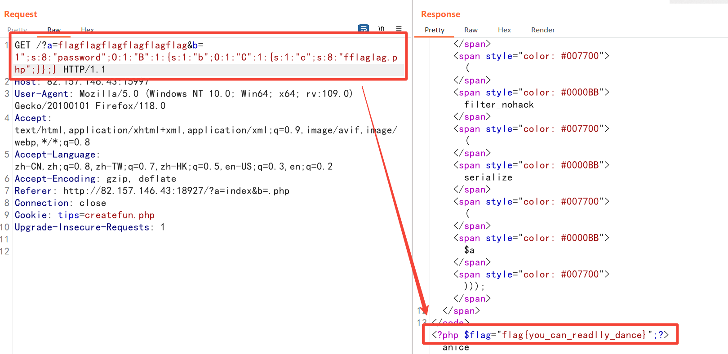The image size is (728, 354).
Task: Click the $a variable in response
Action: pos(469,250)
